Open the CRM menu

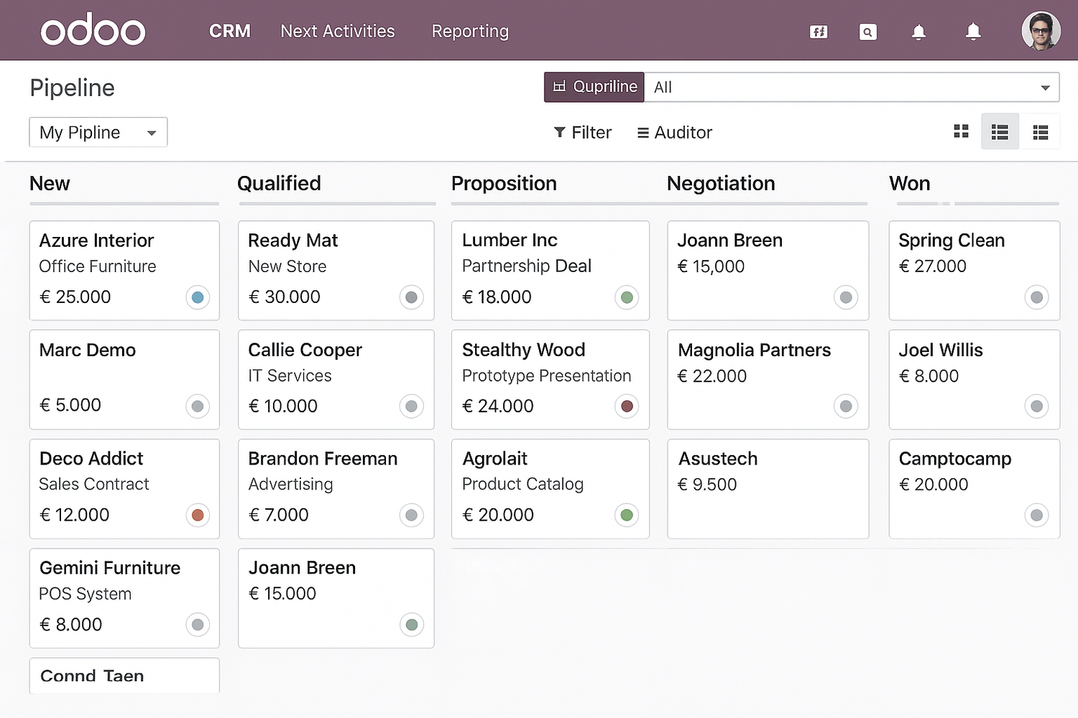point(230,31)
